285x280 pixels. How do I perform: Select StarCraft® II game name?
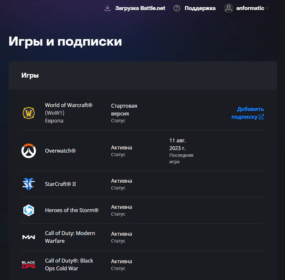tap(60, 184)
